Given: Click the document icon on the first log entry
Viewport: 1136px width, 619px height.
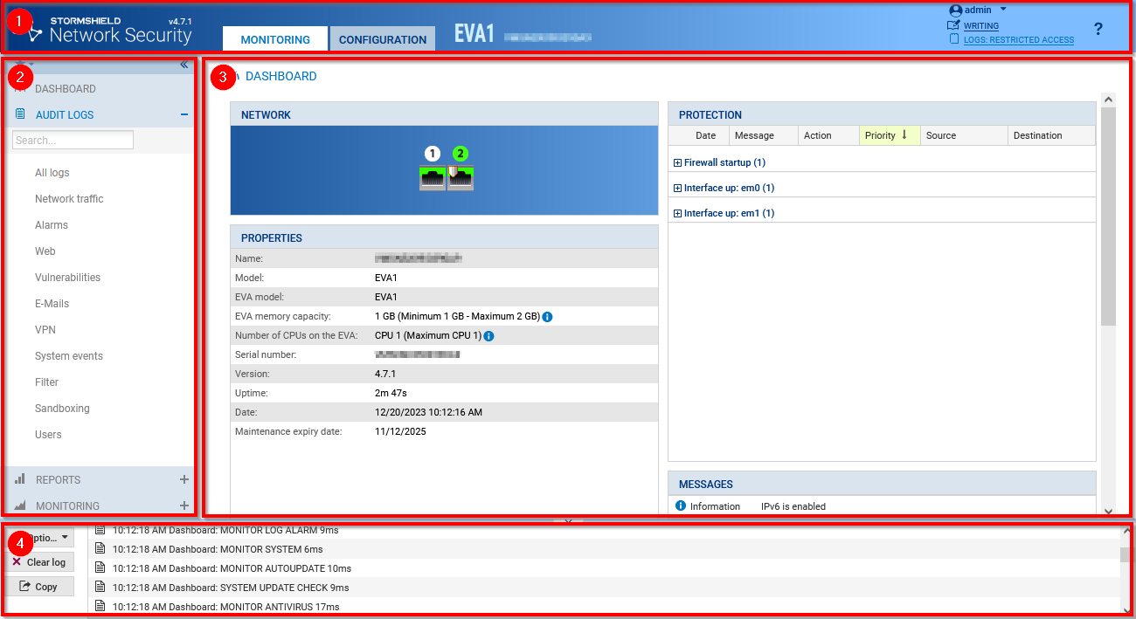Looking at the screenshot, I should [100, 528].
